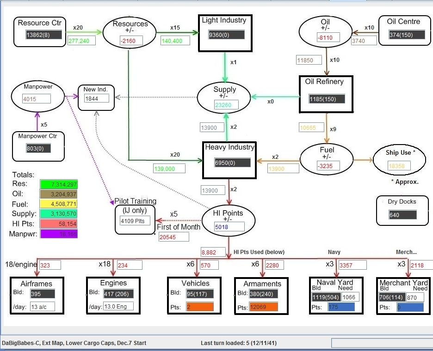Select the Oil Centre value 374(150)
The image size is (433, 351).
coord(407,35)
